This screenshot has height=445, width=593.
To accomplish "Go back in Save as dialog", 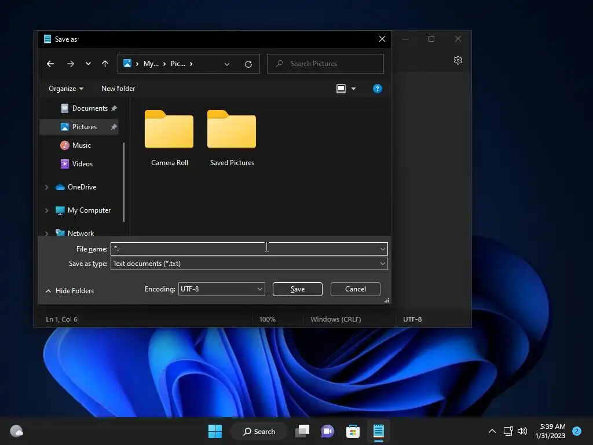I will click(50, 64).
